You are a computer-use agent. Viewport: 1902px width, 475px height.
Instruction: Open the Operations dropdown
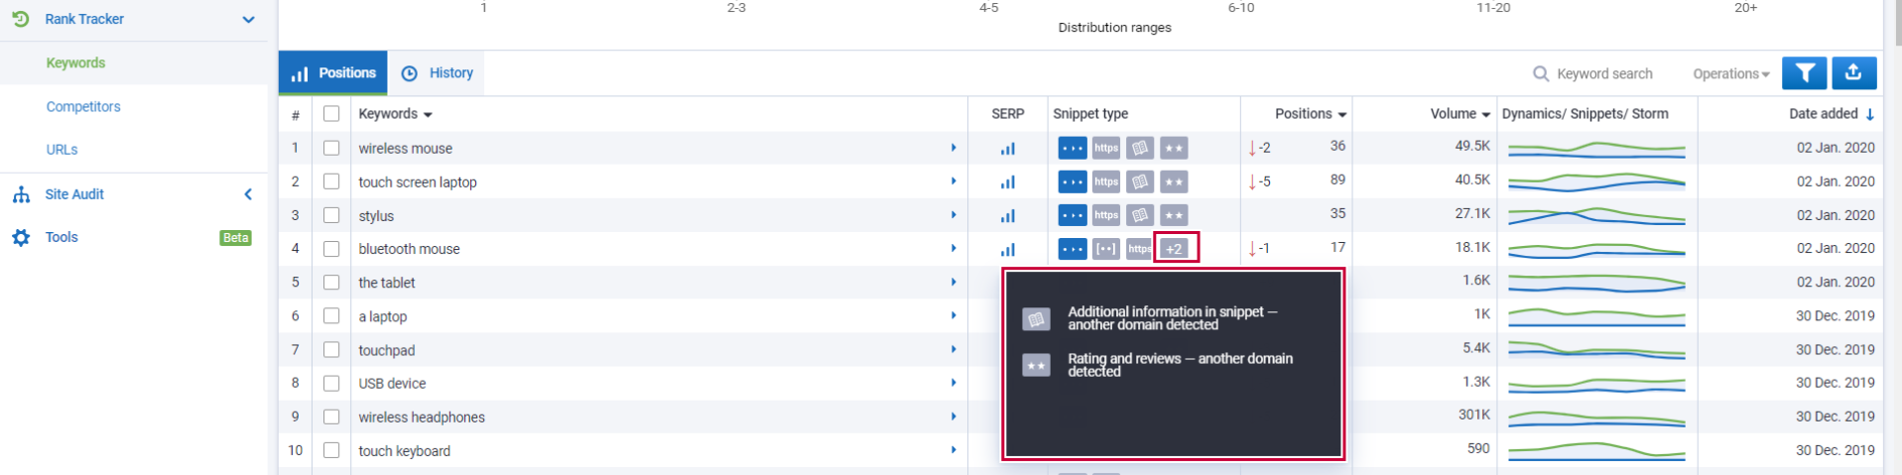[x=1730, y=73]
